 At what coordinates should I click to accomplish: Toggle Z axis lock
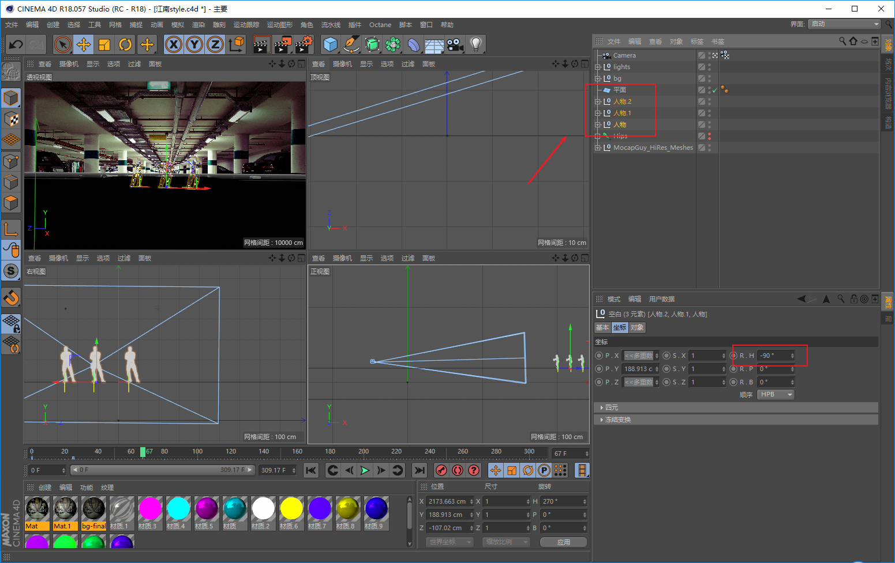pos(215,44)
